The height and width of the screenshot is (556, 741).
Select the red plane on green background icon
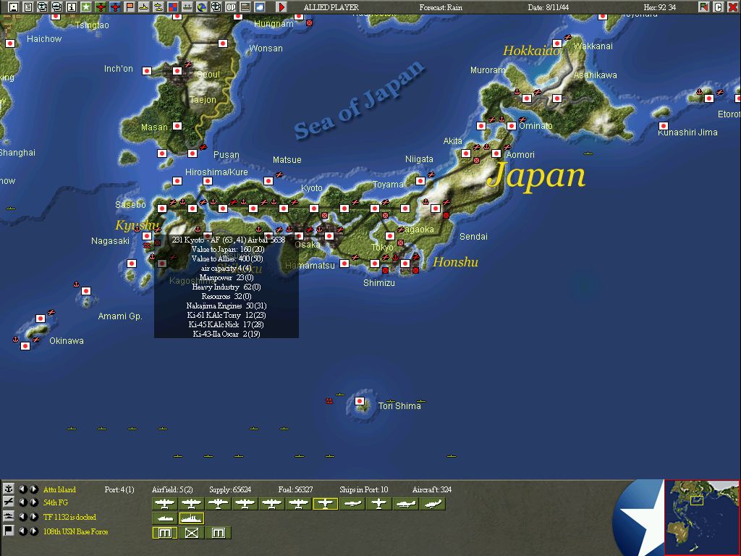coord(101,7)
